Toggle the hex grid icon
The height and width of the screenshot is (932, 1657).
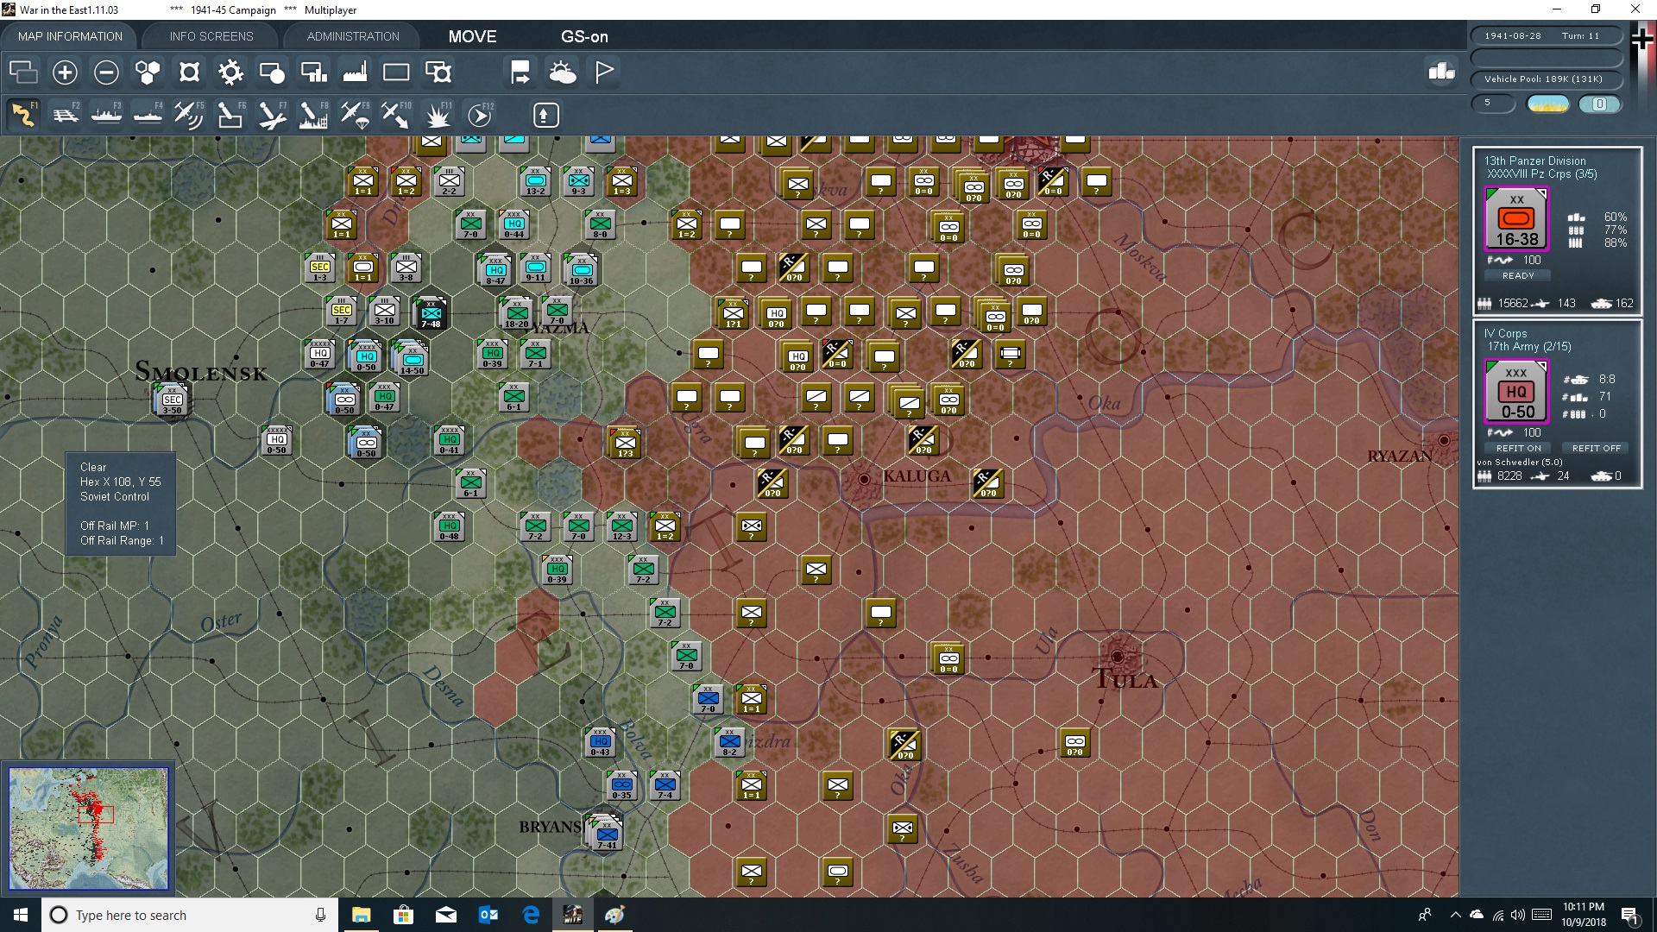pos(148,72)
